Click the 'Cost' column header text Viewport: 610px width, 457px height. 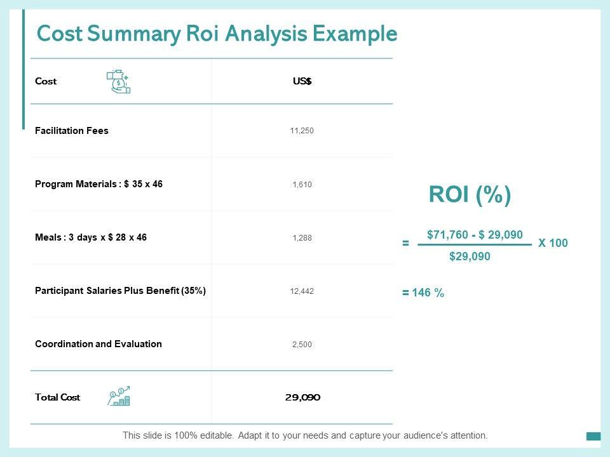pos(46,81)
